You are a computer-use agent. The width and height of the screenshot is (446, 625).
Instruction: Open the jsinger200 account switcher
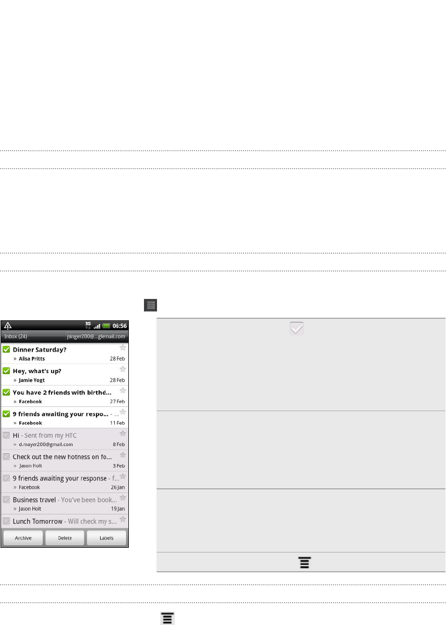(96, 336)
